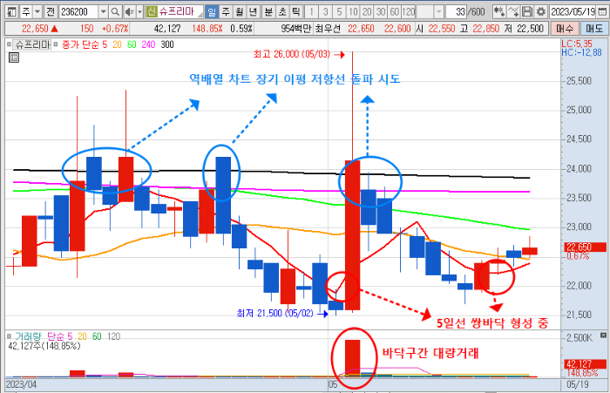Open the custom interval dropdown

[x=439, y=12]
